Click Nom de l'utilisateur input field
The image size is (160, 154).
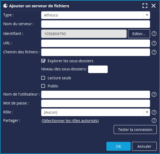coord(96,94)
